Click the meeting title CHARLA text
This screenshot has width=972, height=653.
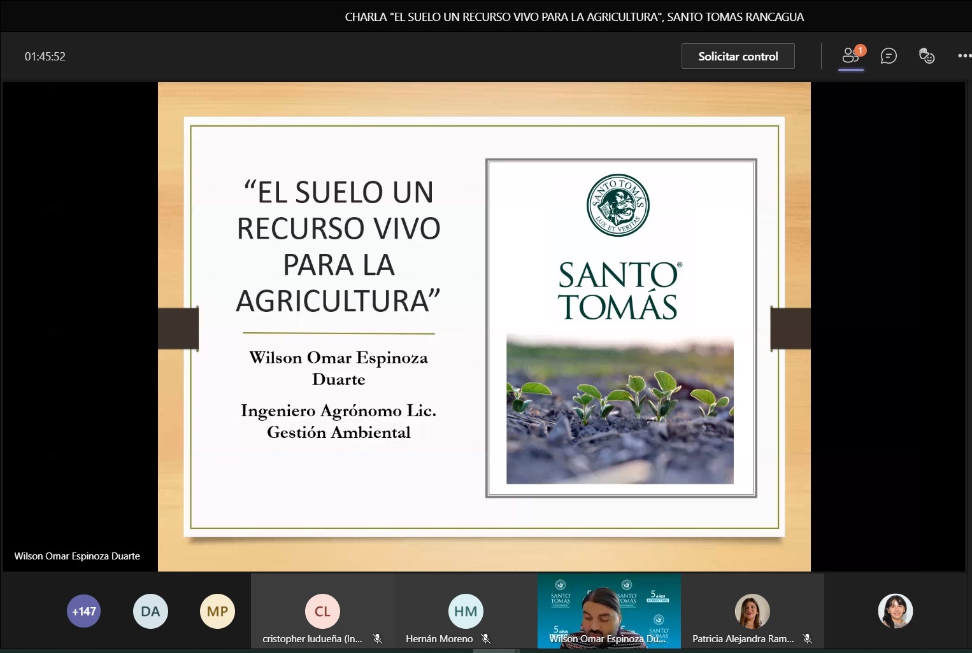574,17
